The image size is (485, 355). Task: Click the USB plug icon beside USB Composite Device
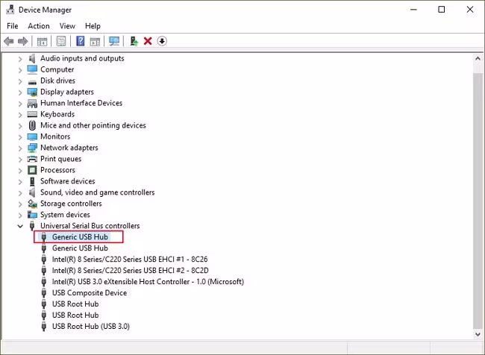click(44, 293)
